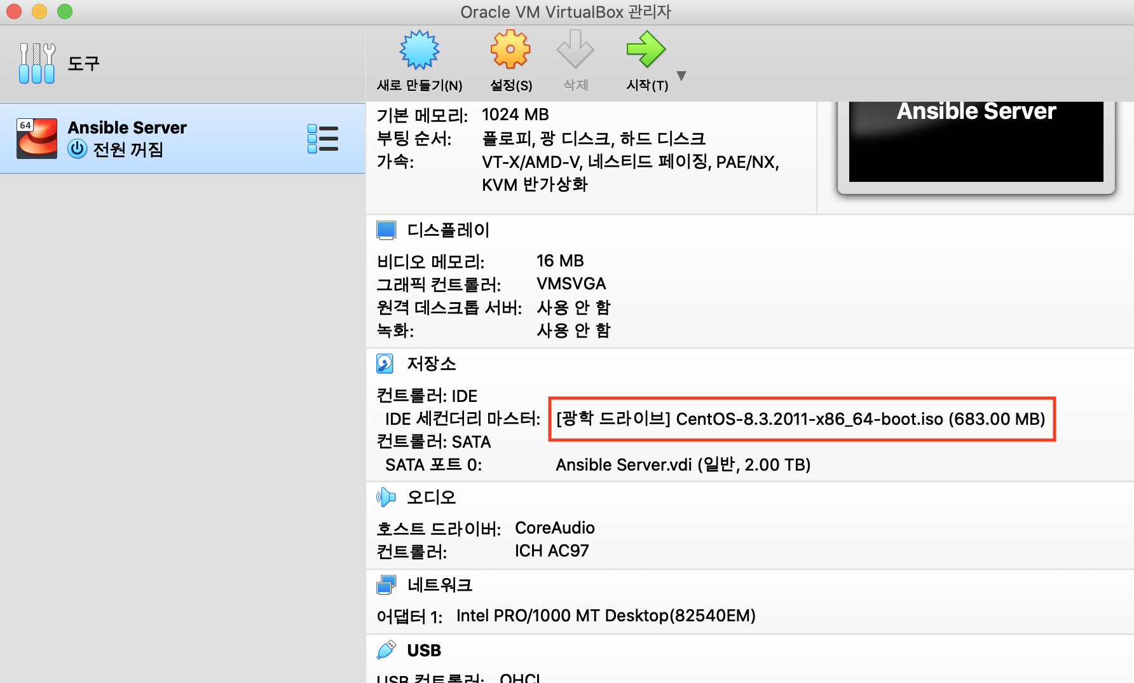Open the USB section icon
Viewport: 1134px width, 683px height.
coord(386,650)
